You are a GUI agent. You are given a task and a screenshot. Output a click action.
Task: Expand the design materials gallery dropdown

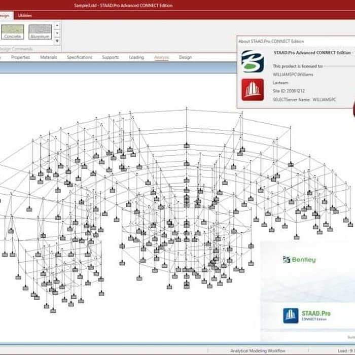pos(57,41)
